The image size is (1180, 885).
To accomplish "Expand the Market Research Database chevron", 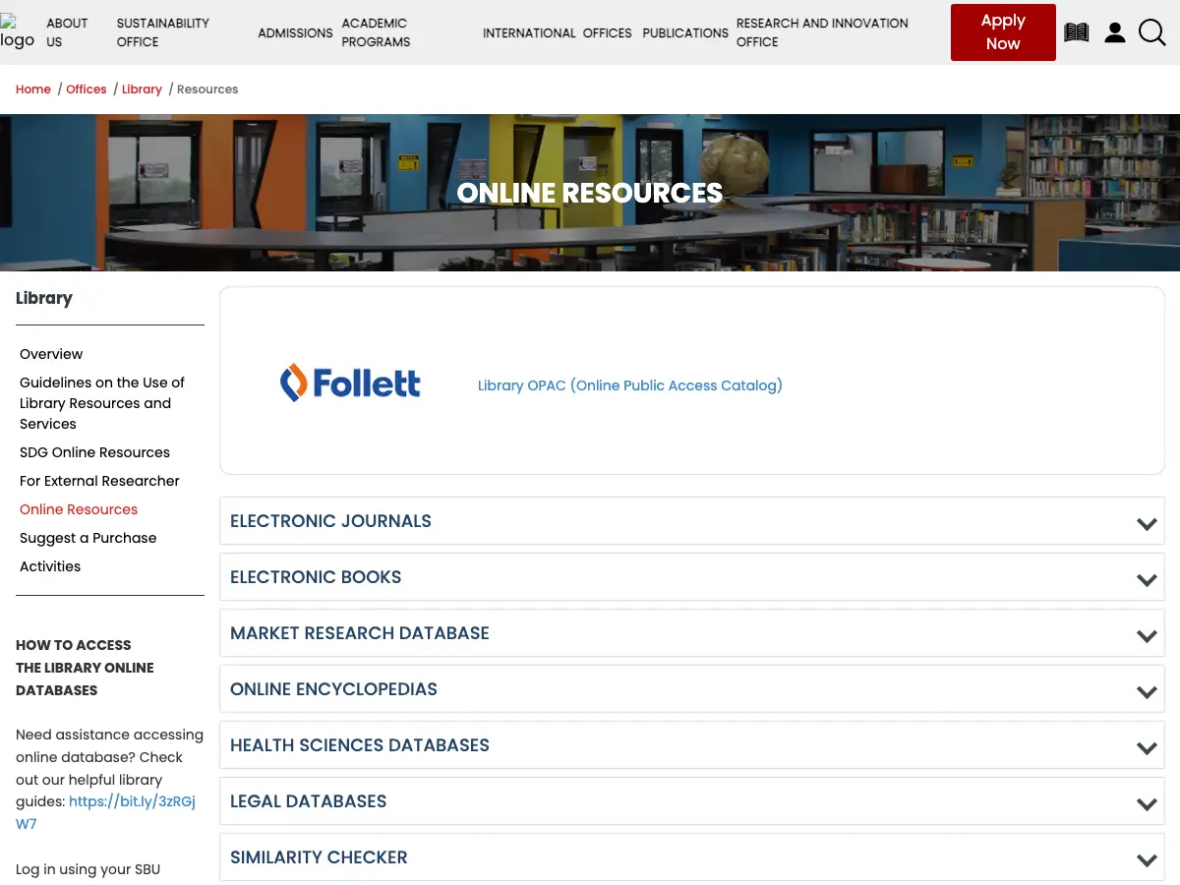I will (x=1147, y=635).
